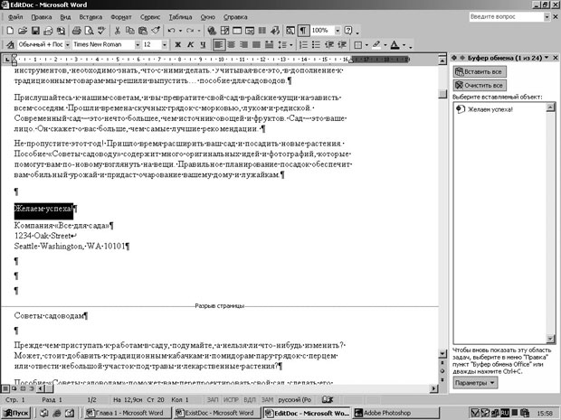The width and height of the screenshot is (561, 420).
Task: Click the vertical document scrollbar thumb
Action: click(x=443, y=94)
